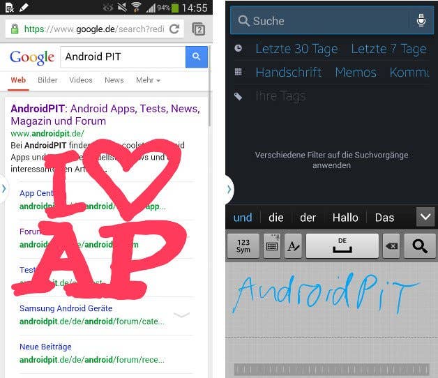Tap the pen icon in status bar
The width and height of the screenshot is (438, 378).
24,8
